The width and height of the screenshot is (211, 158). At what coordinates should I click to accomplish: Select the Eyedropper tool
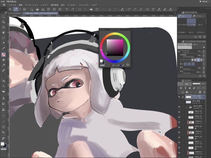[3, 48]
